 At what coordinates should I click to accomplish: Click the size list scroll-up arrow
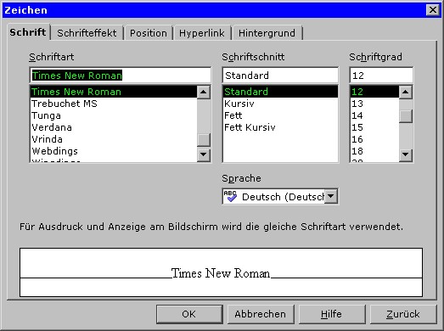(406, 92)
